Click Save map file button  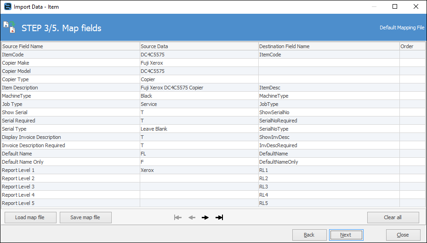[85, 217]
